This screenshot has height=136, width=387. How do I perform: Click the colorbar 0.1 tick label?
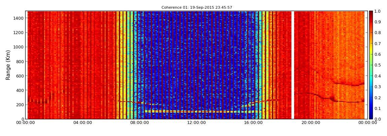coord(377,108)
